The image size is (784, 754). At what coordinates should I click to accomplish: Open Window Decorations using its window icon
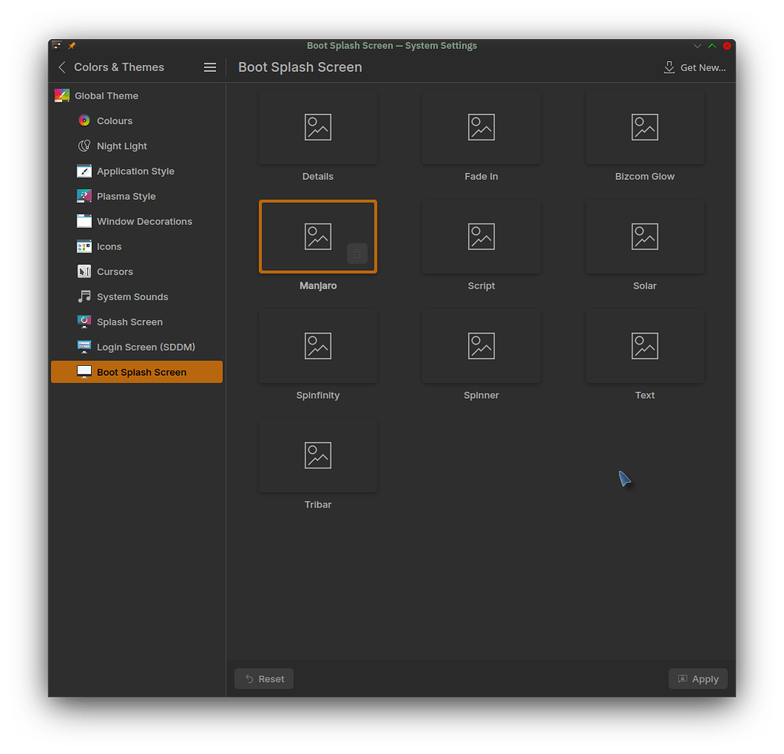point(83,221)
